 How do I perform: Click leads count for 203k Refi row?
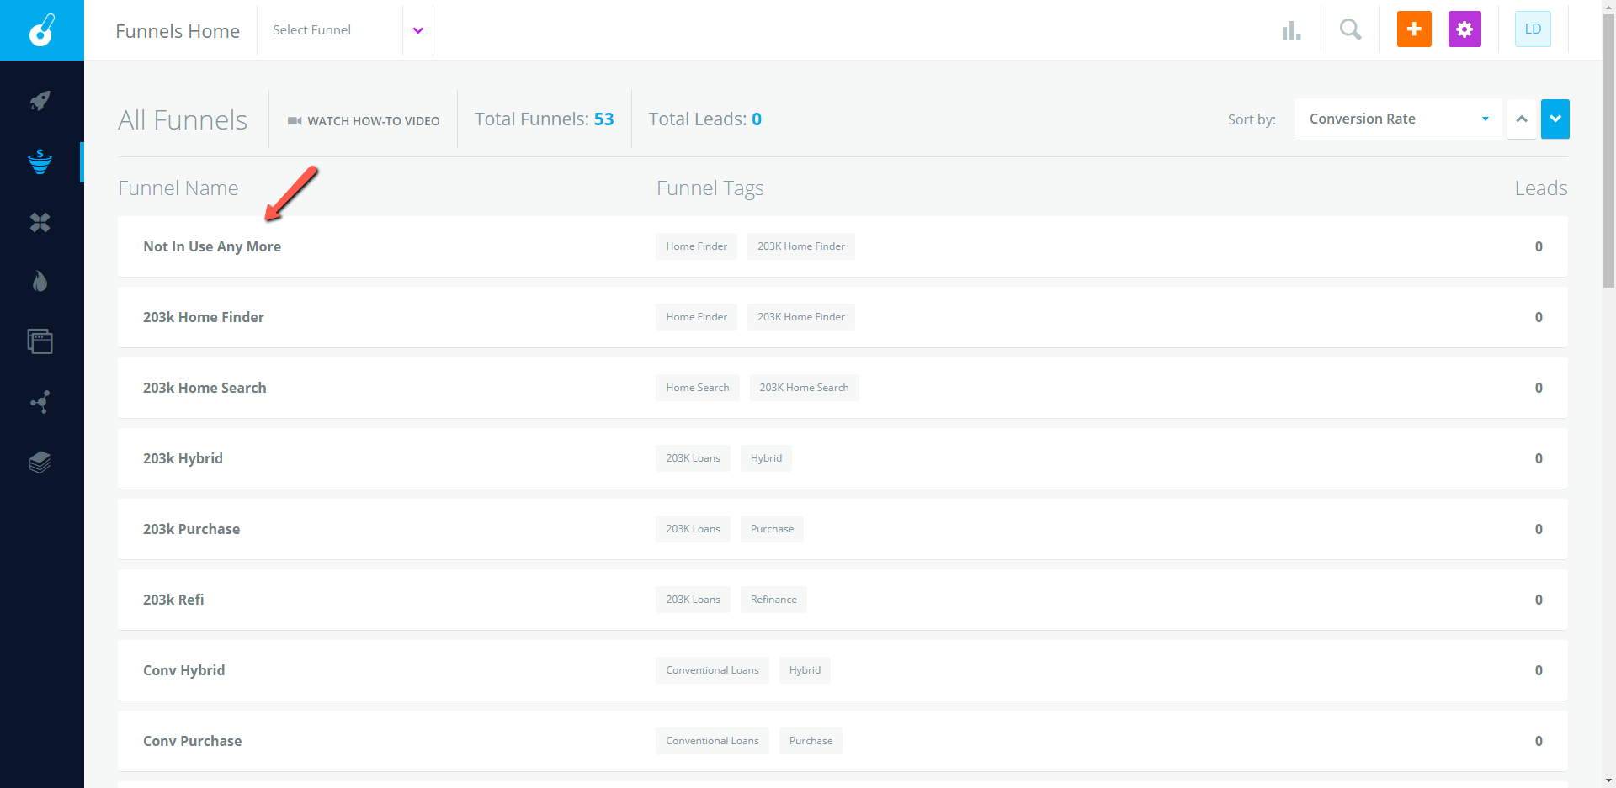1539,600
